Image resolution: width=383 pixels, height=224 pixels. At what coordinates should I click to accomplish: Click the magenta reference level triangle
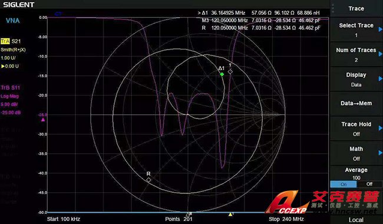43,120
